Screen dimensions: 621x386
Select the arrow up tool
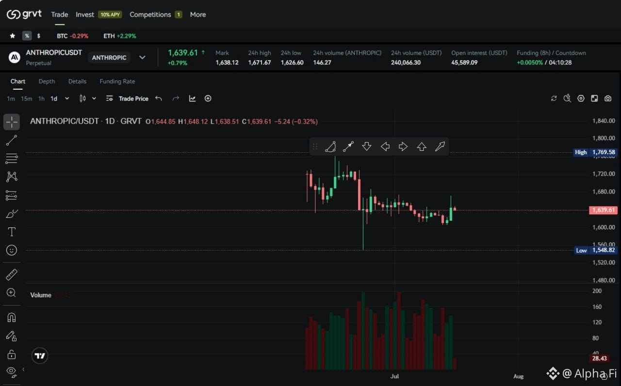tap(422, 146)
